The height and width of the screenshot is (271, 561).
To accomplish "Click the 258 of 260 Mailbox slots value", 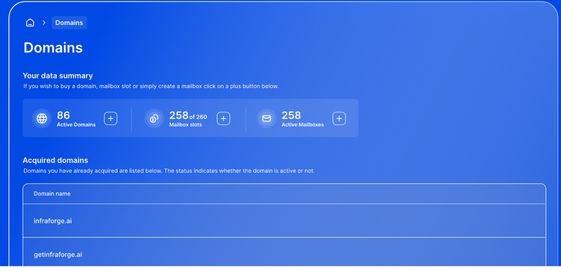I will 188,115.
